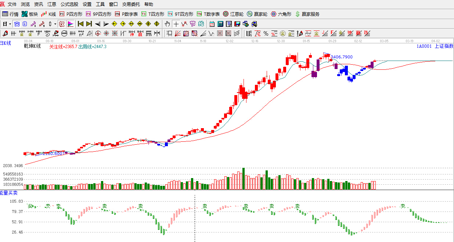Open the calculator tool in toolbar

220,24
